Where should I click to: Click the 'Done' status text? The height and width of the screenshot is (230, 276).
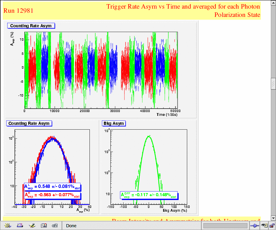[x=71, y=226]
